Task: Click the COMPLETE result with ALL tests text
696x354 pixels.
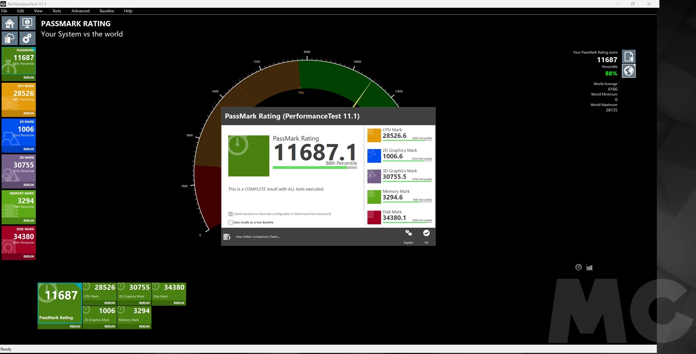Action: click(x=276, y=189)
